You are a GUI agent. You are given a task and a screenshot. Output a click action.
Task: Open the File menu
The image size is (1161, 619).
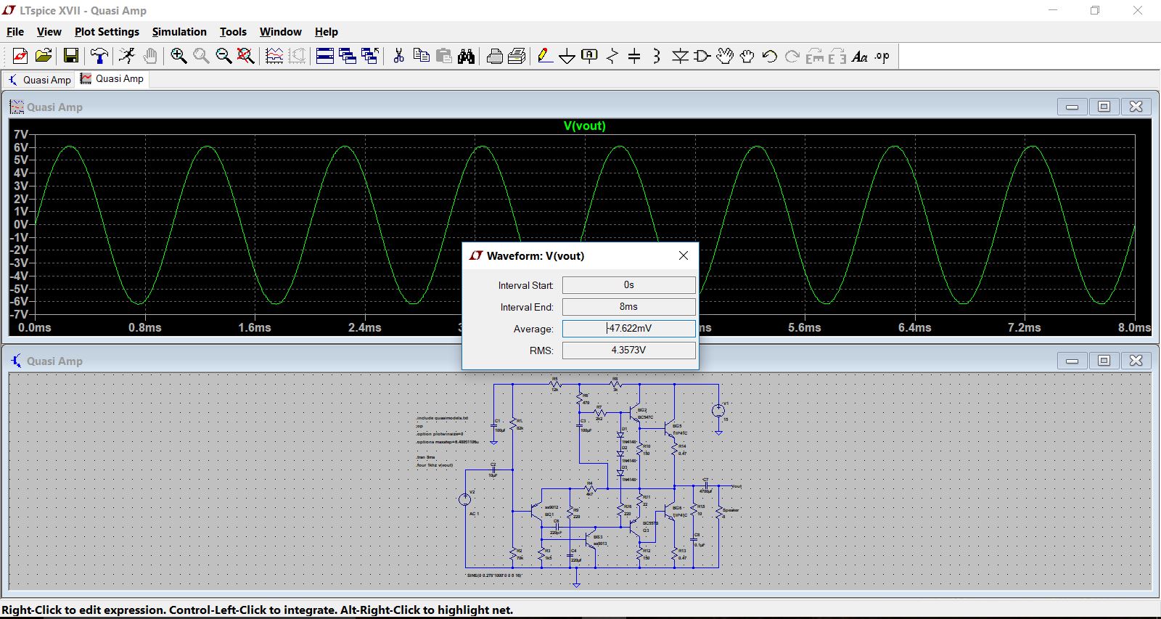tap(15, 32)
